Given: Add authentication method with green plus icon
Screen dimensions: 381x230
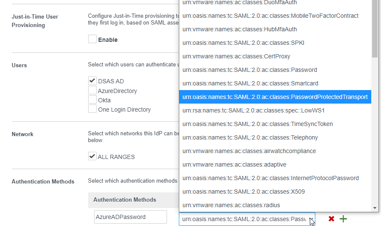Looking at the screenshot, I should 343,219.
